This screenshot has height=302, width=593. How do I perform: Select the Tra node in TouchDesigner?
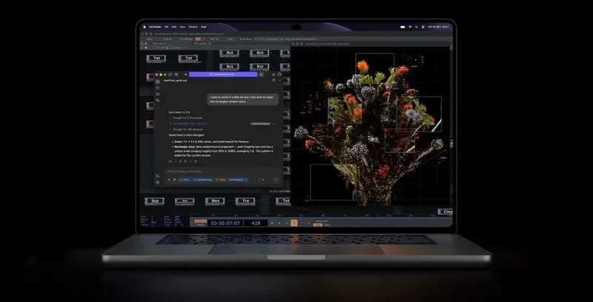245,201
